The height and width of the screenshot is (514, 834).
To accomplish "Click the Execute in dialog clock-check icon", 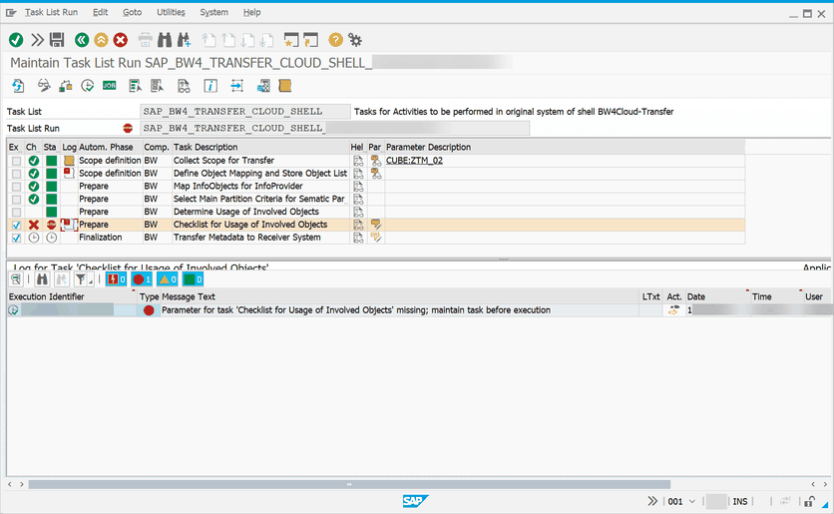I will [87, 86].
